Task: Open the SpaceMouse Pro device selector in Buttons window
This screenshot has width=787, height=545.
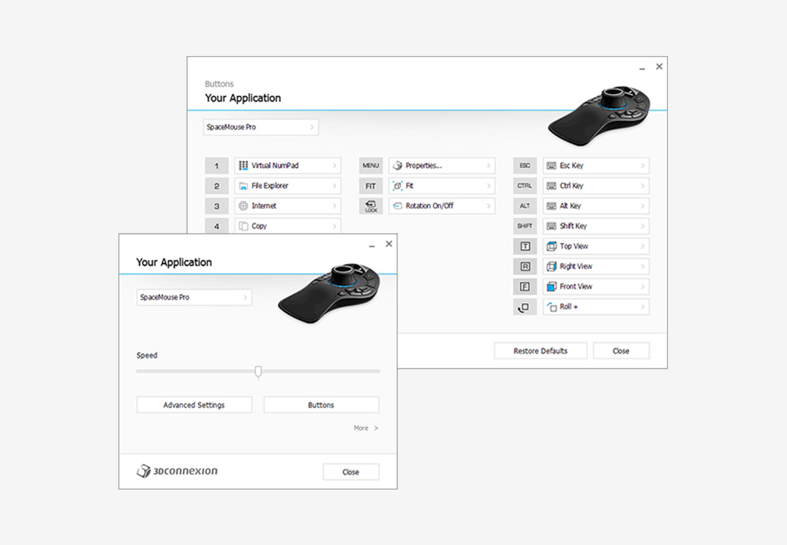Action: (x=260, y=127)
